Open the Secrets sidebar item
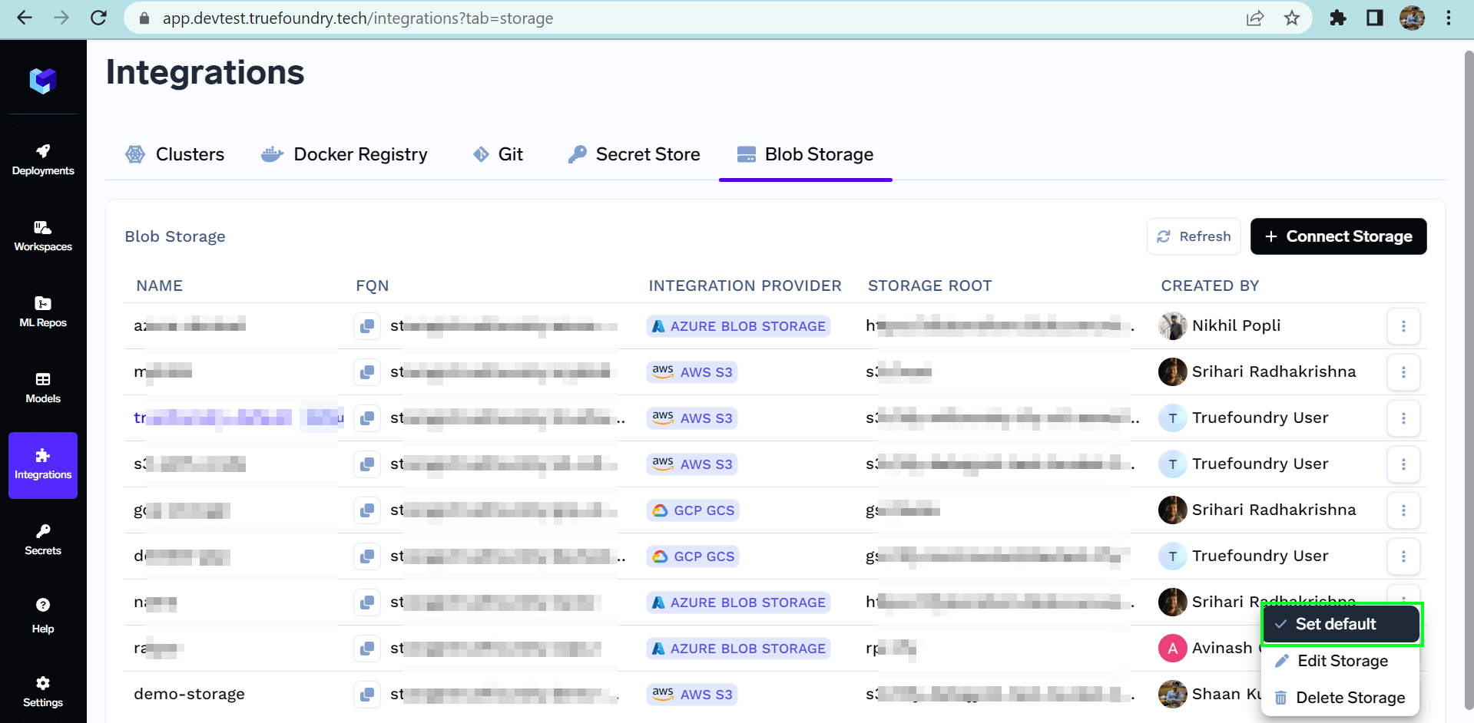Image resolution: width=1474 pixels, height=723 pixels. click(x=43, y=540)
